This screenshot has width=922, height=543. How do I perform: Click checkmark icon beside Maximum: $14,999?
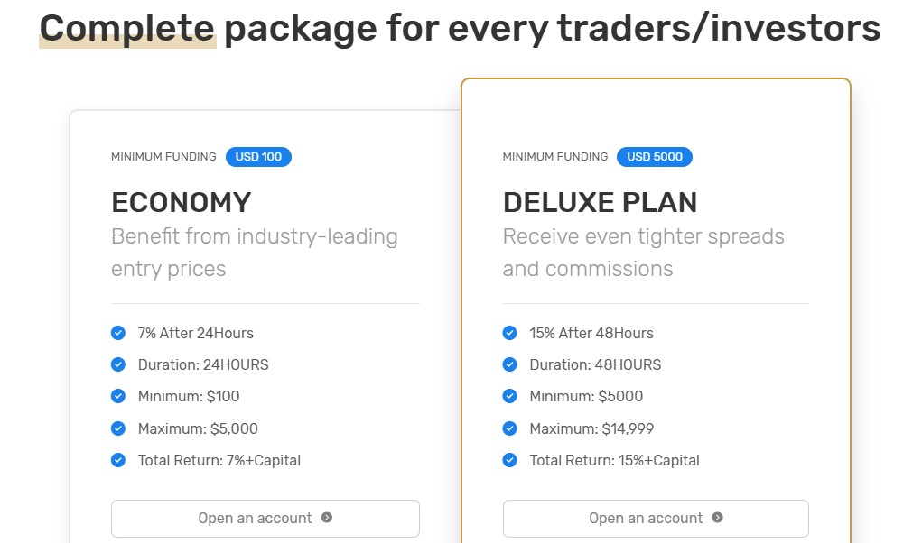click(510, 428)
